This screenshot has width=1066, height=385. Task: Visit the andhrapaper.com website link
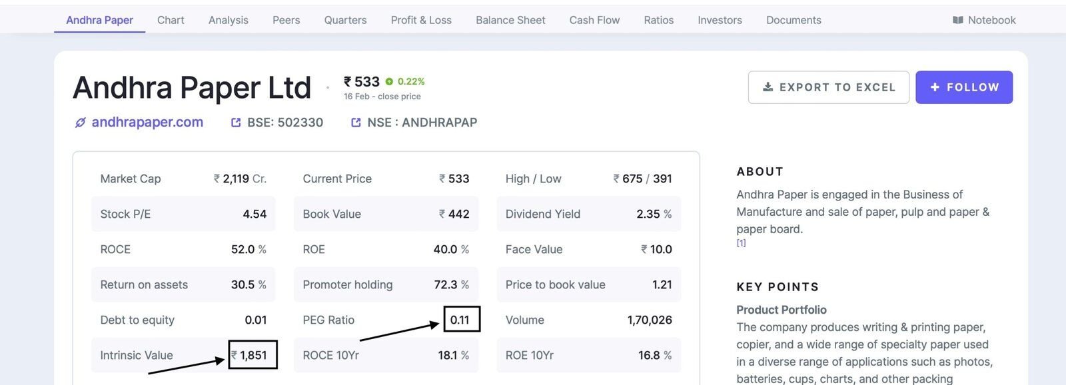pyautogui.click(x=147, y=123)
